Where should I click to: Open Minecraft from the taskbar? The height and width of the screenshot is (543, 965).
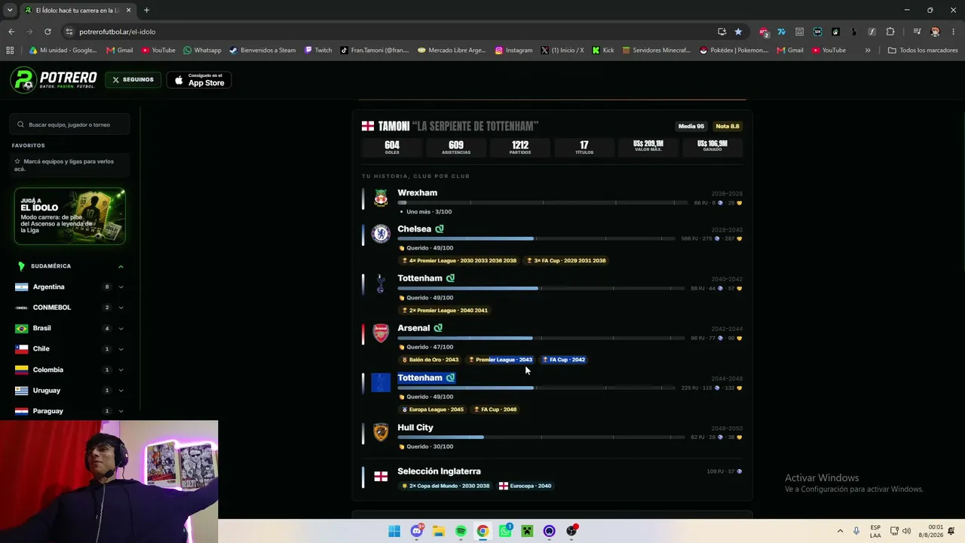[x=527, y=531]
